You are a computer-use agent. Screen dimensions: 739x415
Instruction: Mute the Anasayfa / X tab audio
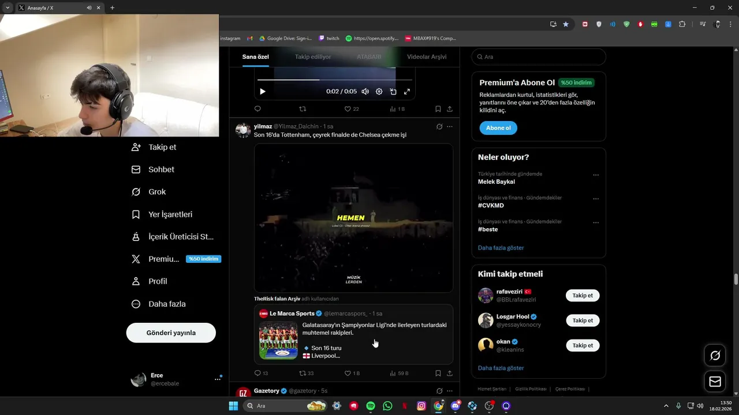coord(89,8)
